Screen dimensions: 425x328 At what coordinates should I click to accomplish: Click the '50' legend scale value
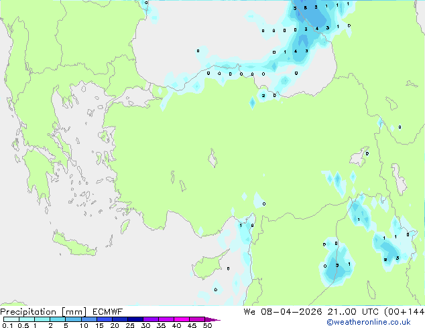(x=207, y=325)
